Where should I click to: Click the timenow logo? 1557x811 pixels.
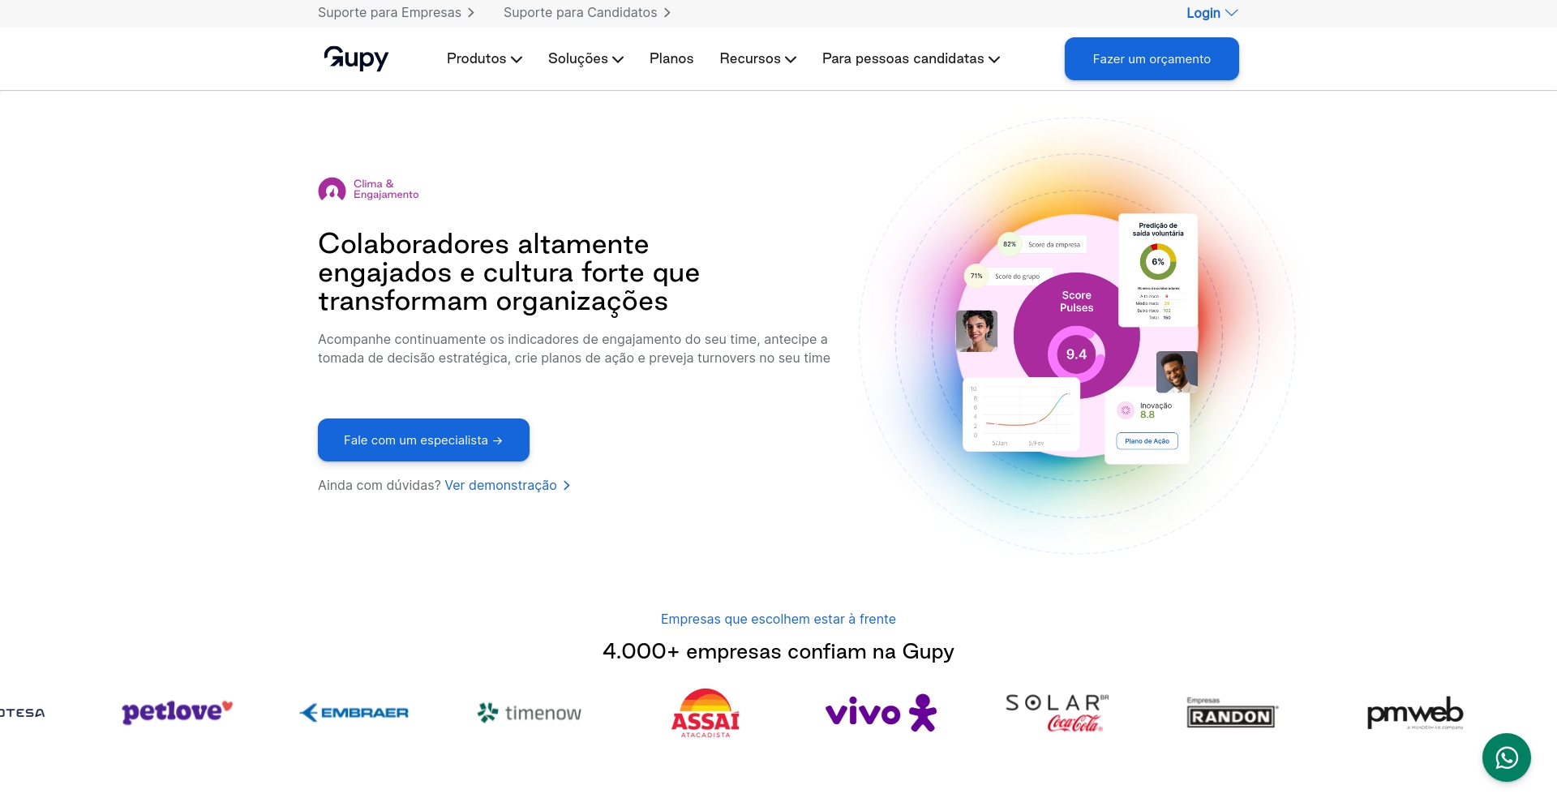coord(529,713)
